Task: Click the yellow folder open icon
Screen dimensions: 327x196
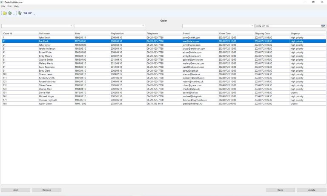Action: click(4, 13)
